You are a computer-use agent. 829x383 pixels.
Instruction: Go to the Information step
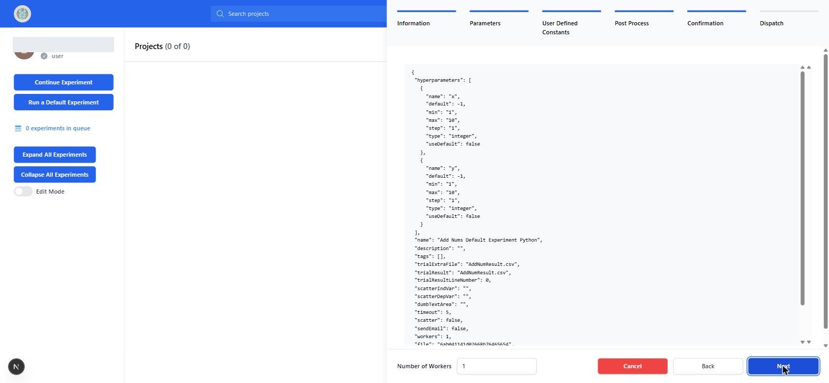426,18
